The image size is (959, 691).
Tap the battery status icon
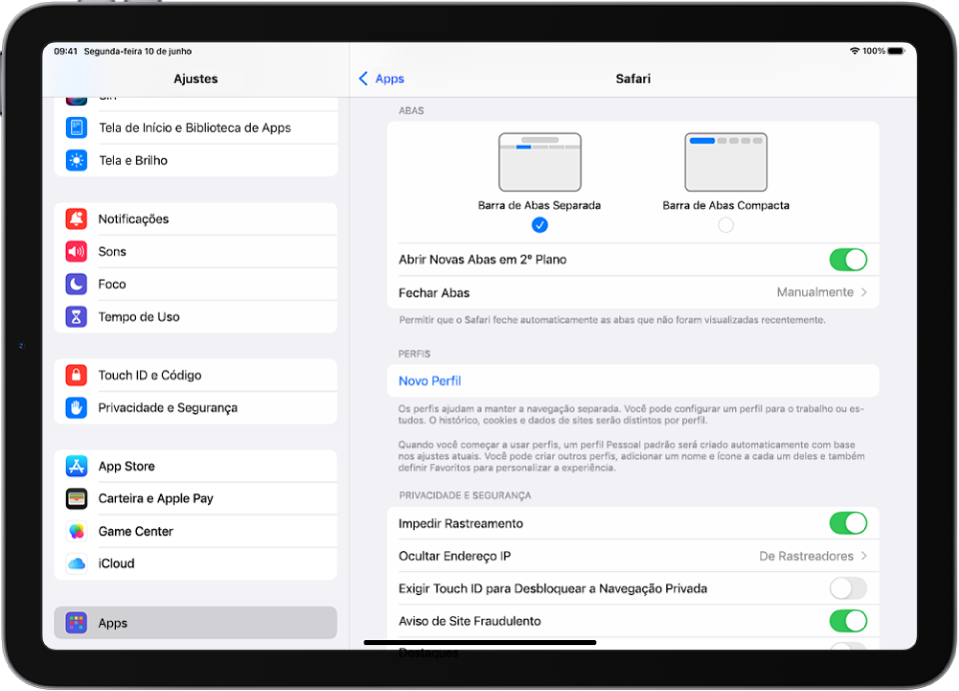[x=897, y=51]
